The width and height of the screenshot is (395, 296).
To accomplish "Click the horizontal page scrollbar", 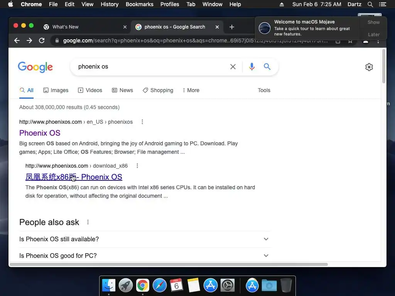I will [x=169, y=264].
